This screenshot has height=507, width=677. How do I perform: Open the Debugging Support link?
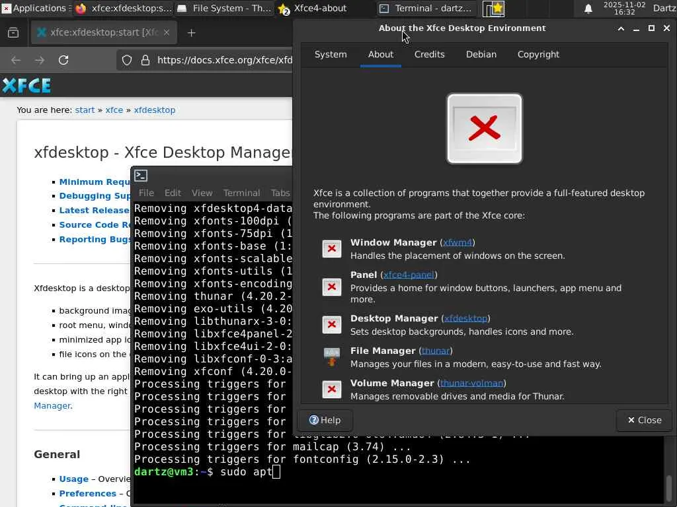(95, 195)
